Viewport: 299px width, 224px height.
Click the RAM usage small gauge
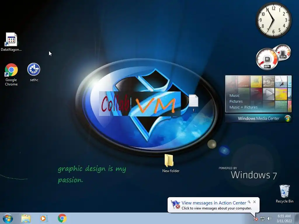(283, 52)
